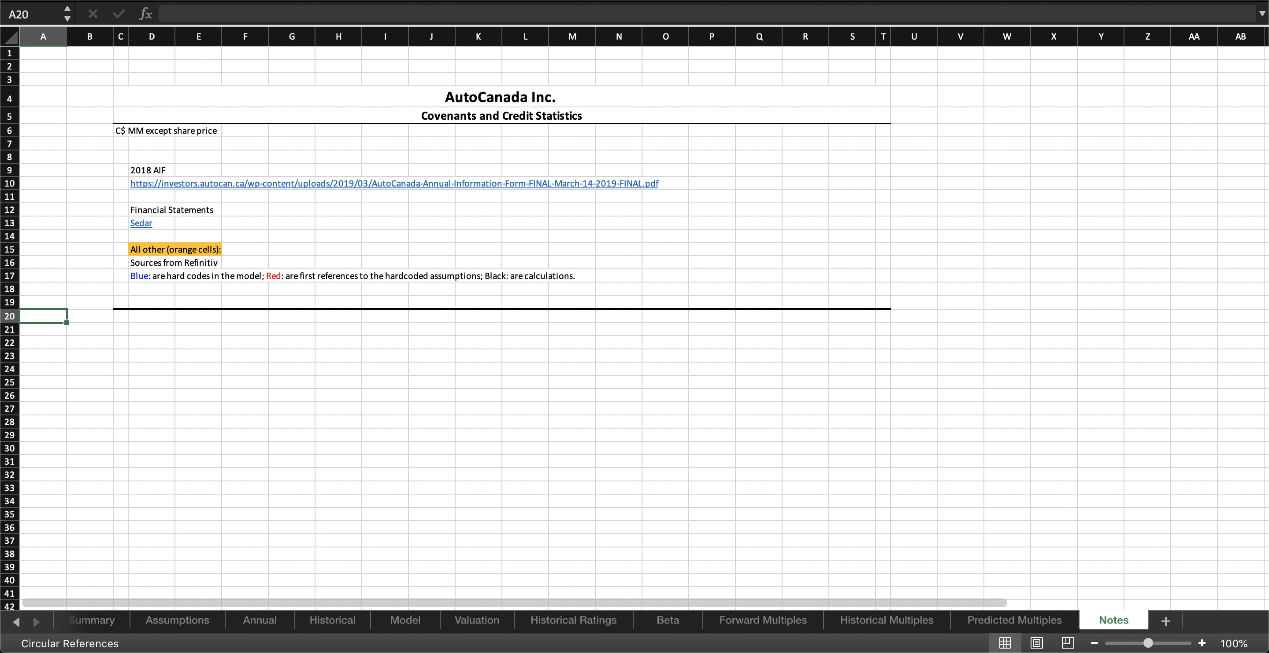Select the 'Financial Statements' cell
The width and height of the screenshot is (1269, 653).
point(172,209)
